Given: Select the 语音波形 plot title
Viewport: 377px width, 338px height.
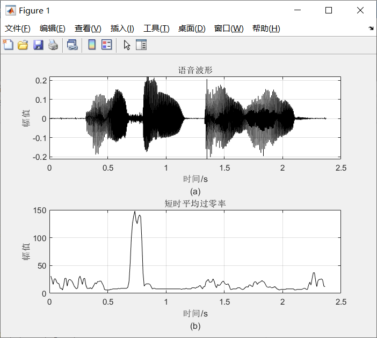Looking at the screenshot, I should 195,70.
